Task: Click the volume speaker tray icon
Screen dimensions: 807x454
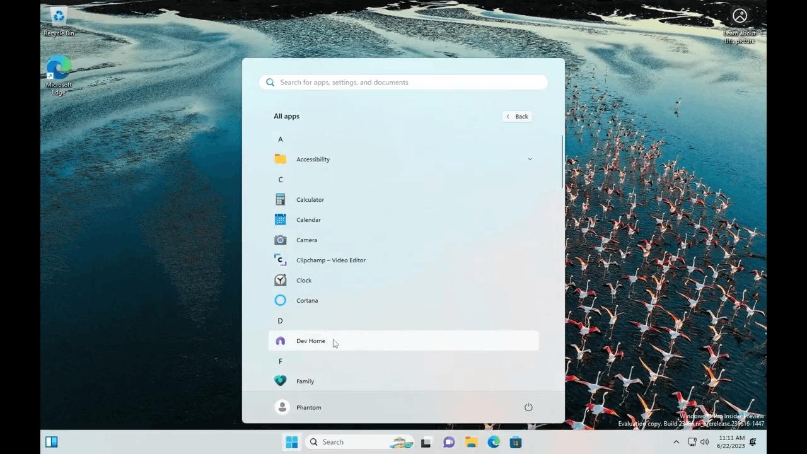Action: pyautogui.click(x=704, y=442)
